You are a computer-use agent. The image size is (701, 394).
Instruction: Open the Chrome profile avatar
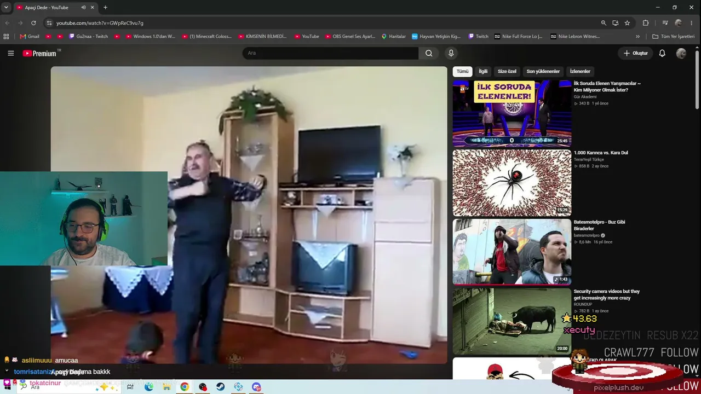[679, 23]
